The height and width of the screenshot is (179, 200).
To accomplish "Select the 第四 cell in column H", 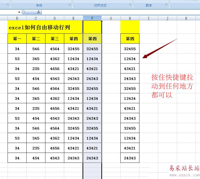I will click(130, 39).
